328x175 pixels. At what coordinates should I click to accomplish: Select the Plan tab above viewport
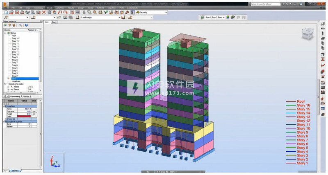click(x=54, y=22)
